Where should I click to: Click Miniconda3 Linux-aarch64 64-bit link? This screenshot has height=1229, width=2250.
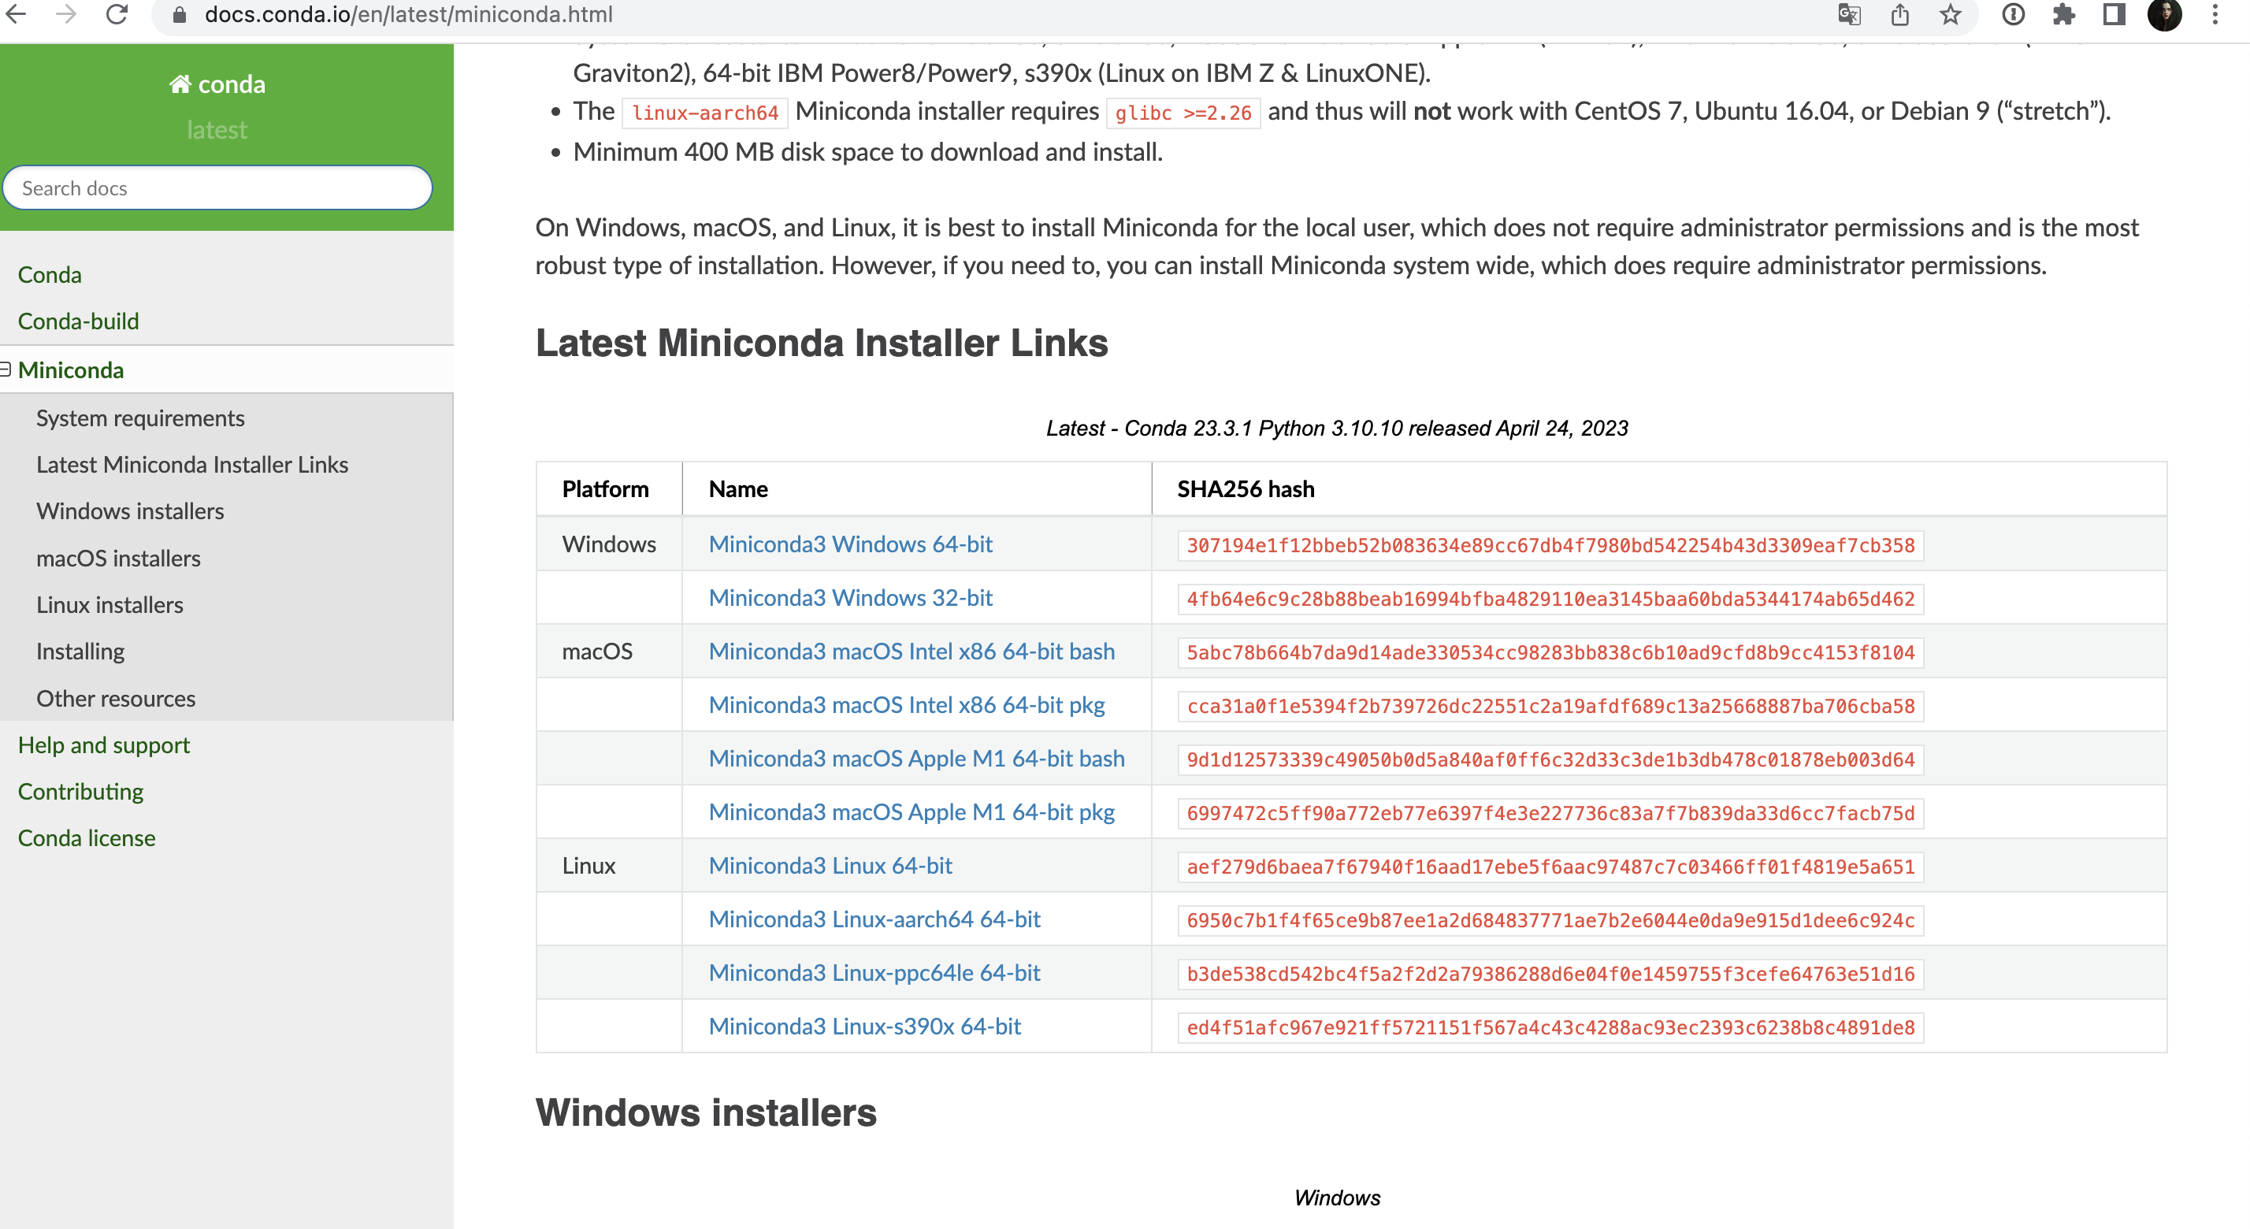[874, 919]
